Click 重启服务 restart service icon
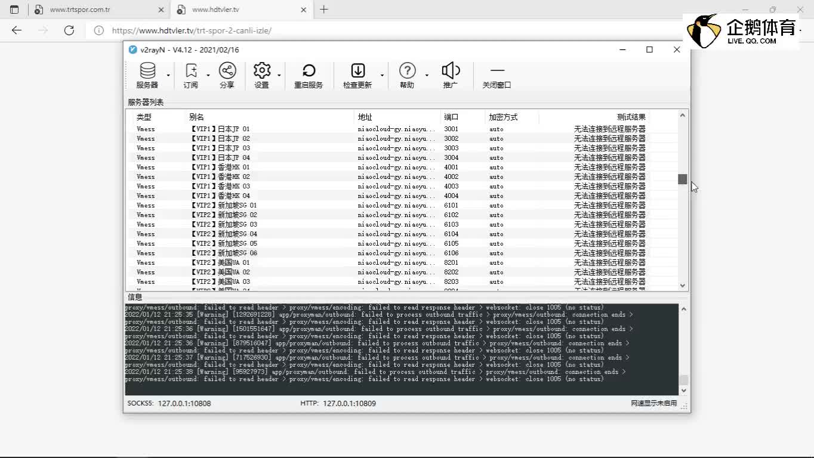The height and width of the screenshot is (458, 814). pos(309,76)
